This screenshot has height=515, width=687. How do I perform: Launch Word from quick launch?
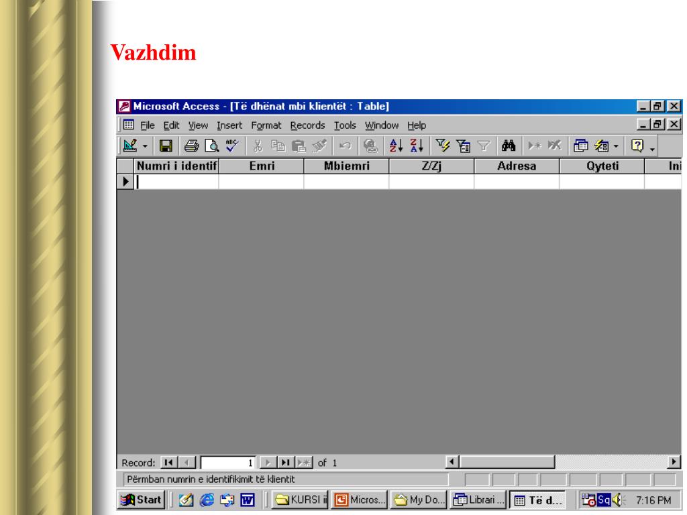click(x=248, y=500)
